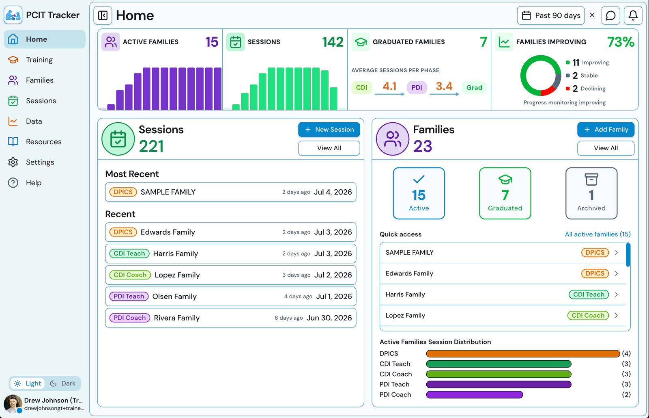Expand SAMPLE FAMILY quick access chevron

(616, 253)
